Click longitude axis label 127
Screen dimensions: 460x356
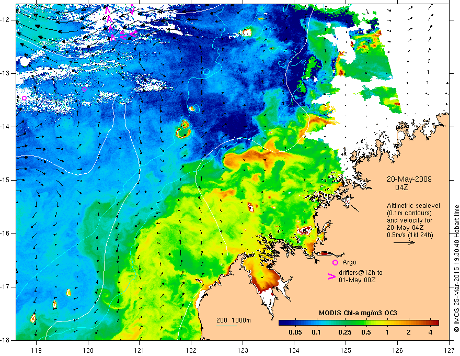click(x=449, y=350)
